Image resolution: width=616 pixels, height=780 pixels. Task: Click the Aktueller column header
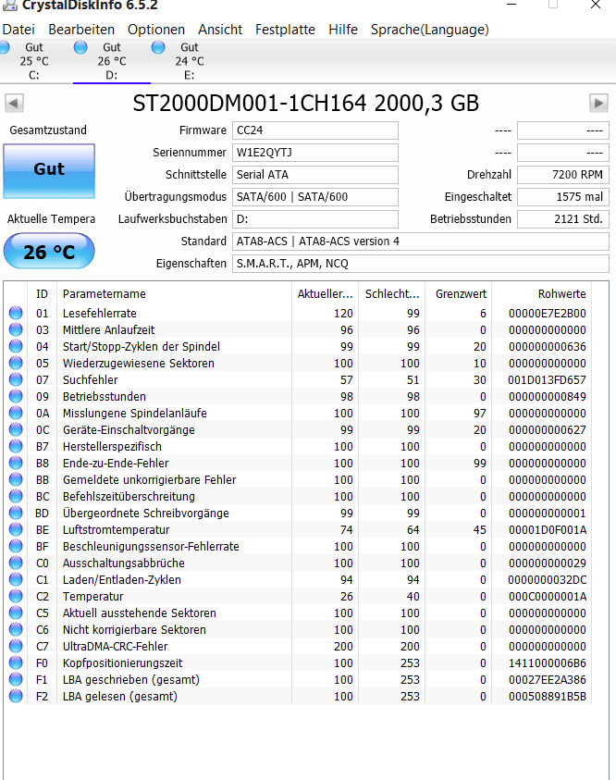(x=326, y=294)
